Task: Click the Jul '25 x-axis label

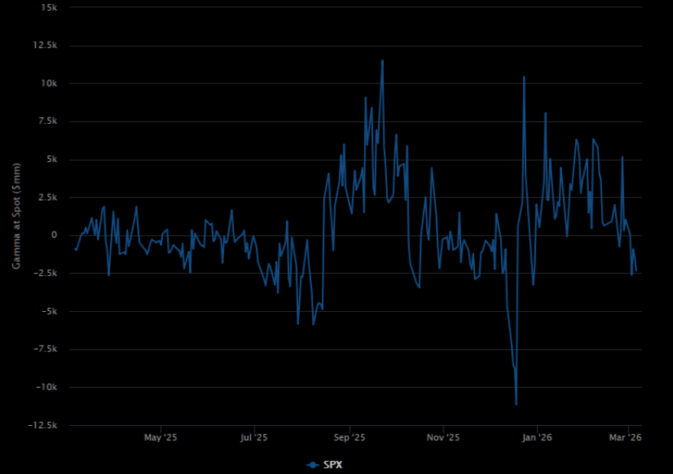Action: tap(254, 438)
